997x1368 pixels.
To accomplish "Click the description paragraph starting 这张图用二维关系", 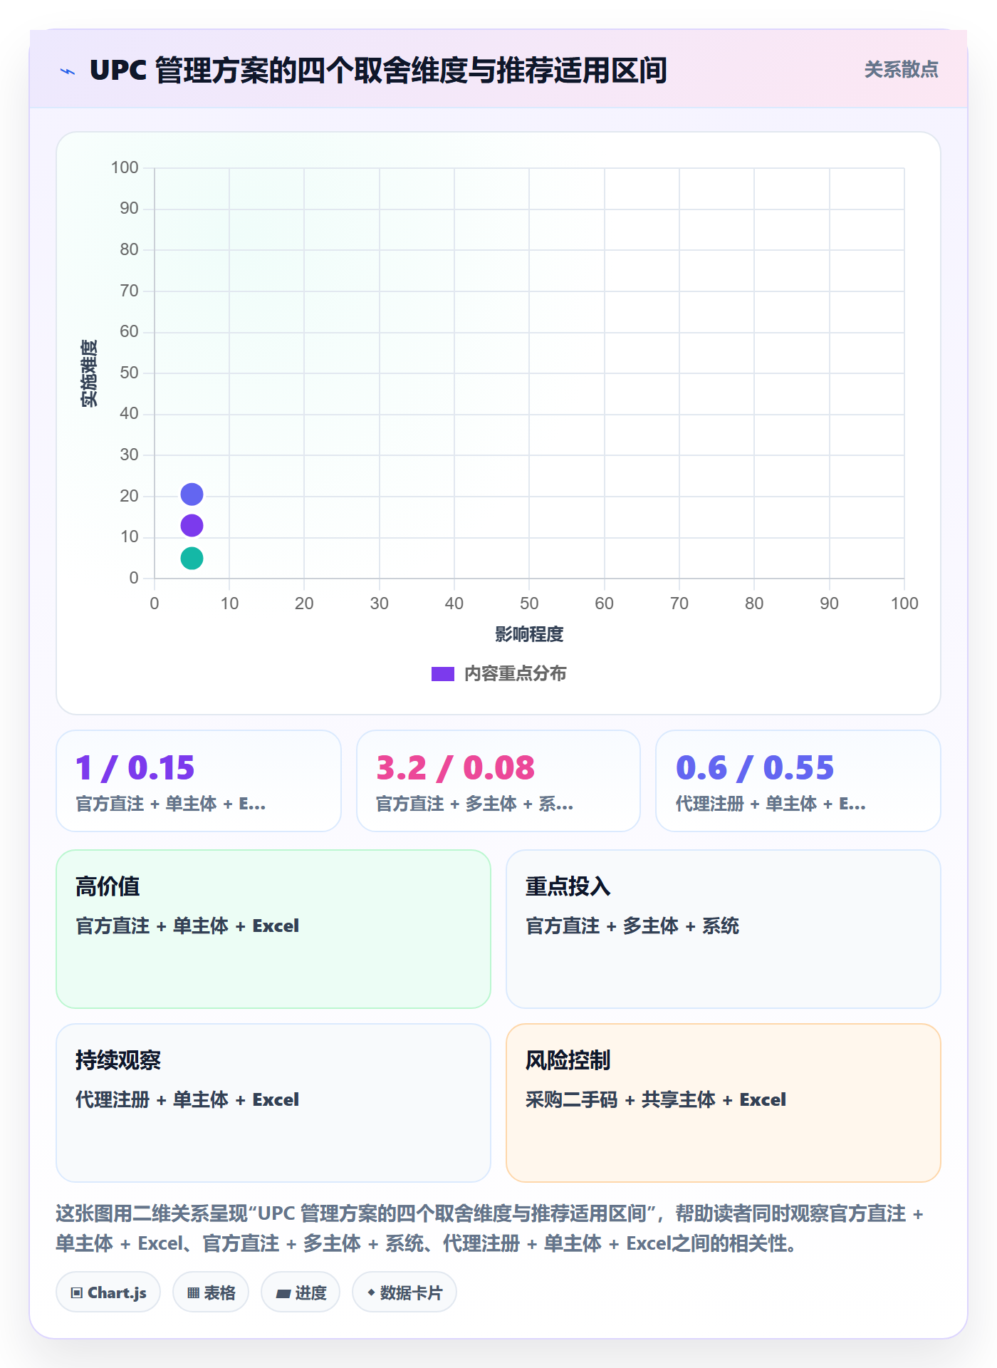I will pos(490,1228).
